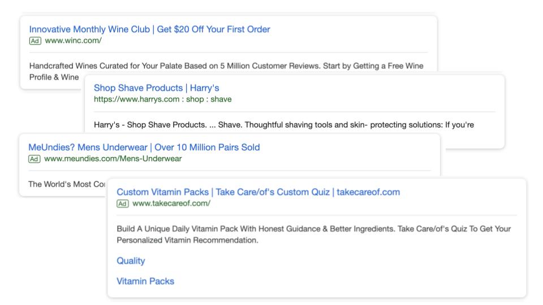Click the Vitamin Packs sitelink
543x305 pixels.
145,281
